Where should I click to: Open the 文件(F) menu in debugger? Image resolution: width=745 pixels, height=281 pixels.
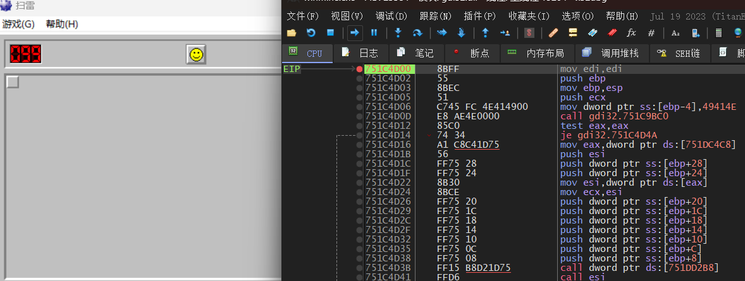pos(303,16)
